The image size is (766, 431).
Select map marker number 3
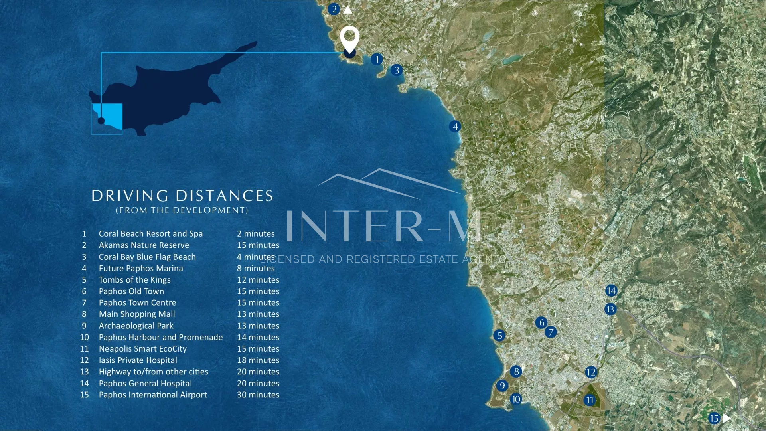[x=397, y=70]
